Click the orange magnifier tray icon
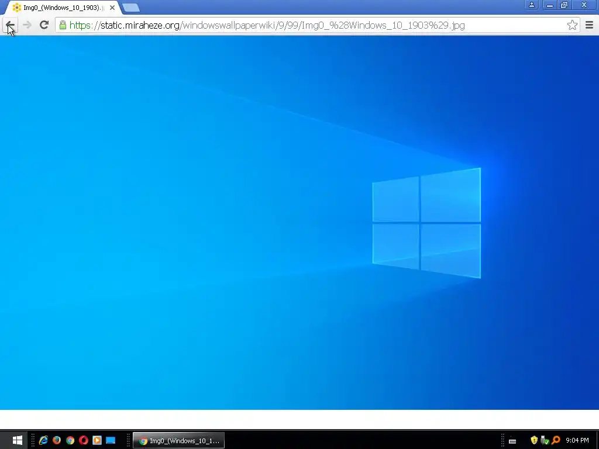This screenshot has height=449, width=599. (x=556, y=440)
